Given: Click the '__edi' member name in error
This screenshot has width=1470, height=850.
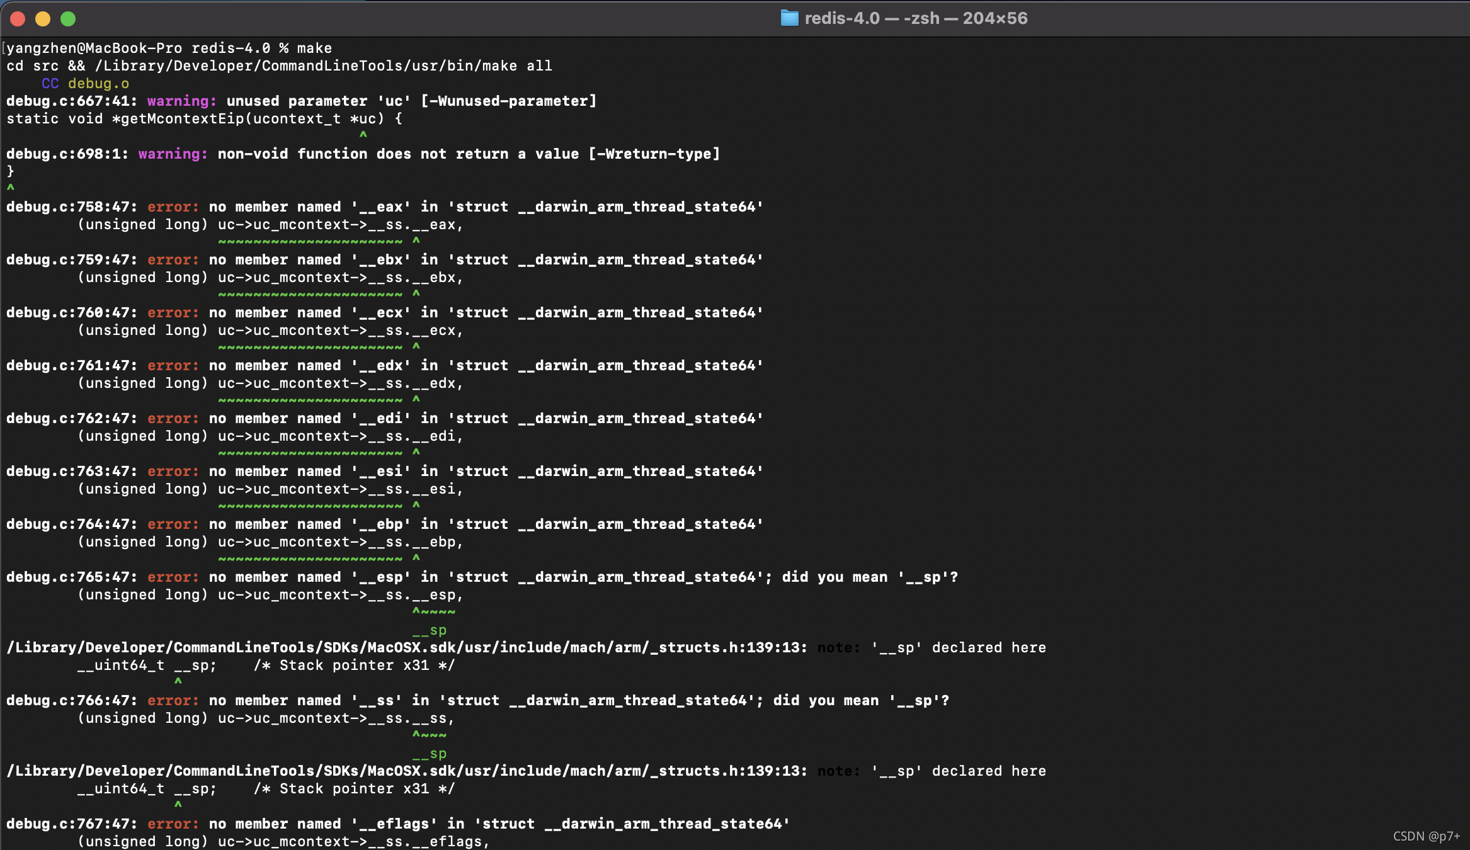Looking at the screenshot, I should pyautogui.click(x=380, y=419).
